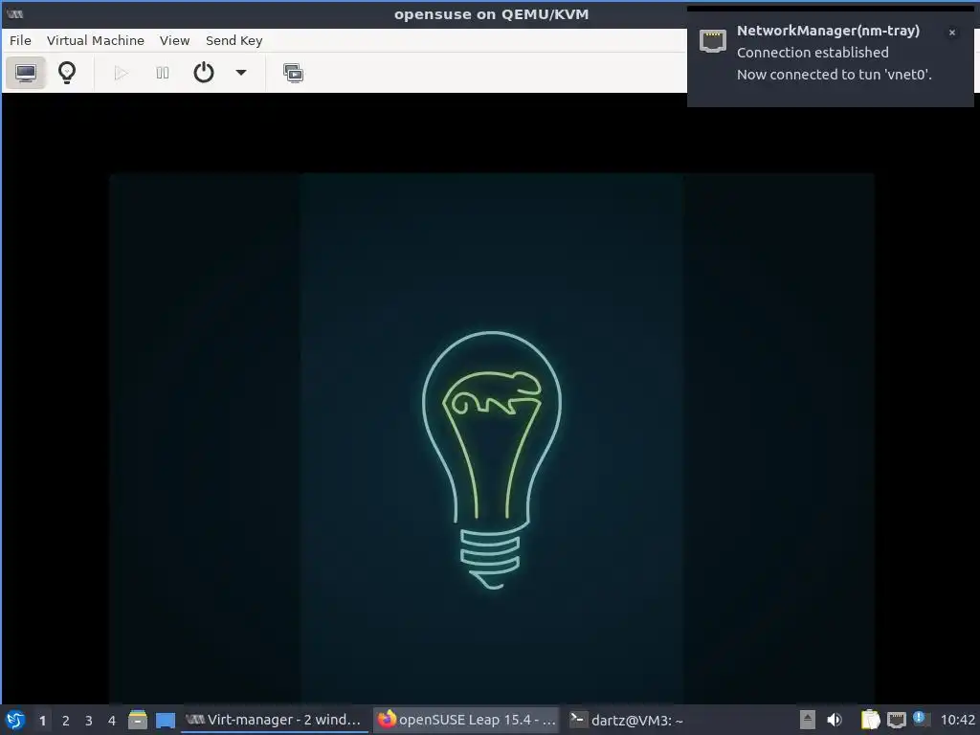The width and height of the screenshot is (980, 735).
Task: Open the View menu
Action: pyautogui.click(x=174, y=40)
